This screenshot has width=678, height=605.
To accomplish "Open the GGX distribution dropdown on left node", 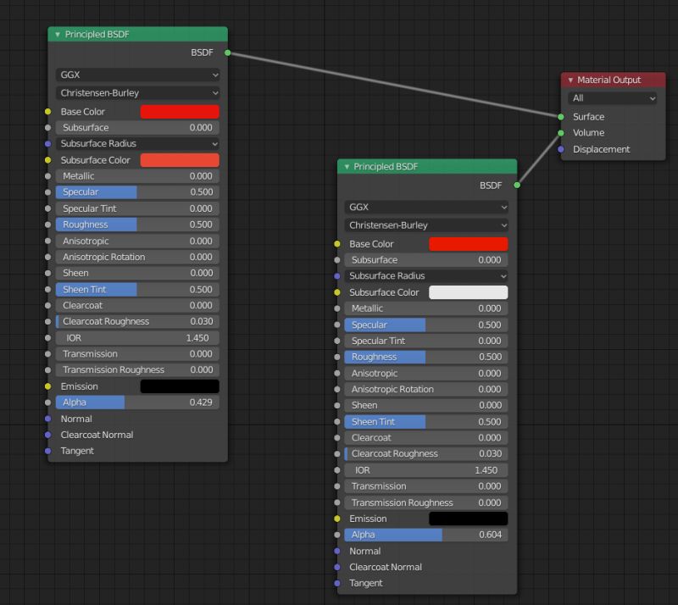I will point(137,75).
